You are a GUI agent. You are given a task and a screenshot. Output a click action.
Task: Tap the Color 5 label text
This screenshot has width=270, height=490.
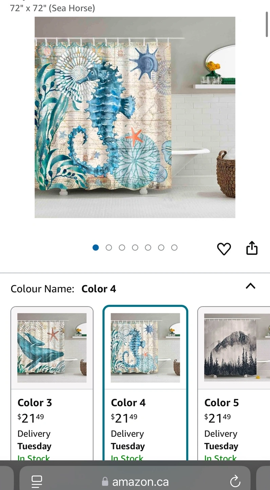click(x=221, y=403)
